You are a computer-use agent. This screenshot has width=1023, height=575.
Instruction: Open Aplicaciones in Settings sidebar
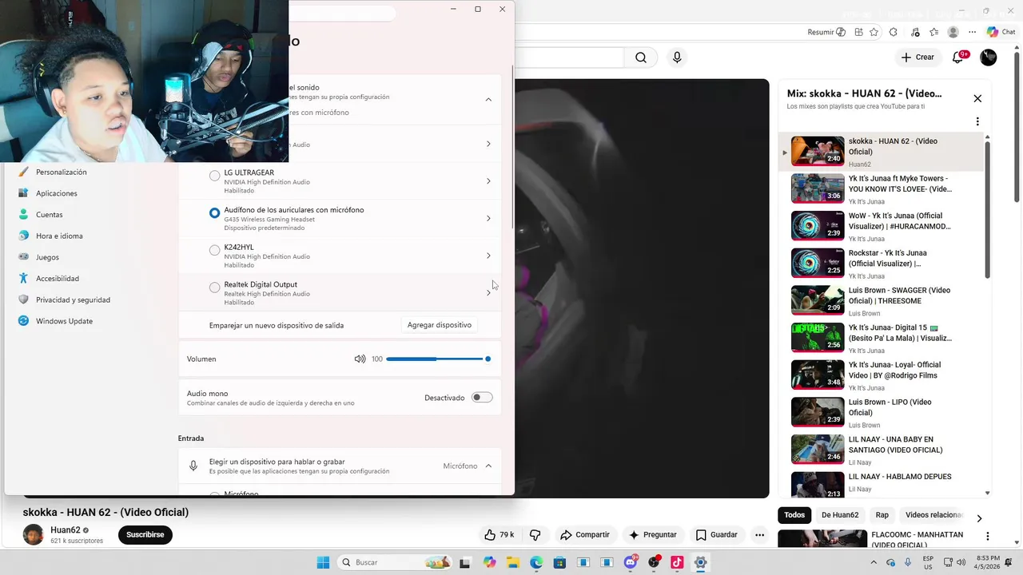tap(57, 193)
